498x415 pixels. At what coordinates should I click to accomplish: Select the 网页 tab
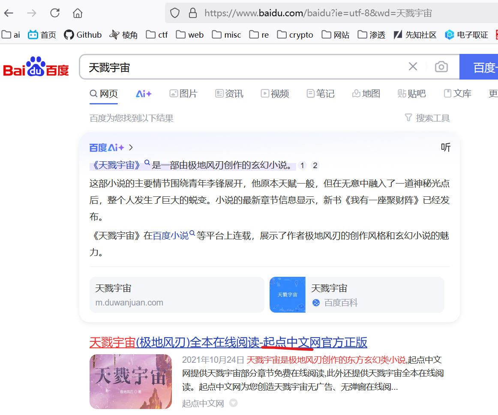pos(104,94)
